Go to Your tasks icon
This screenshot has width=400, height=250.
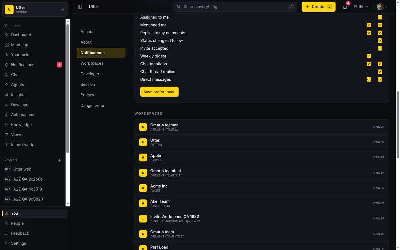coord(7,55)
